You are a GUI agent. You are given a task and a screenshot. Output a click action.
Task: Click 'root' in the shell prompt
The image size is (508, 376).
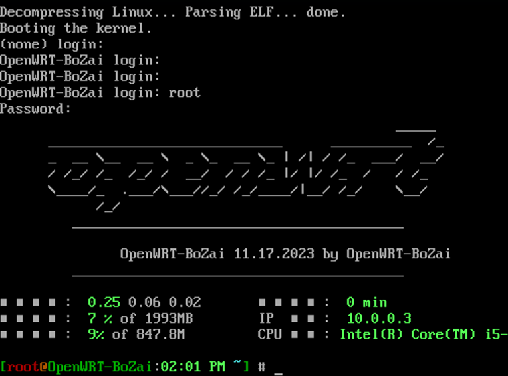23,367
